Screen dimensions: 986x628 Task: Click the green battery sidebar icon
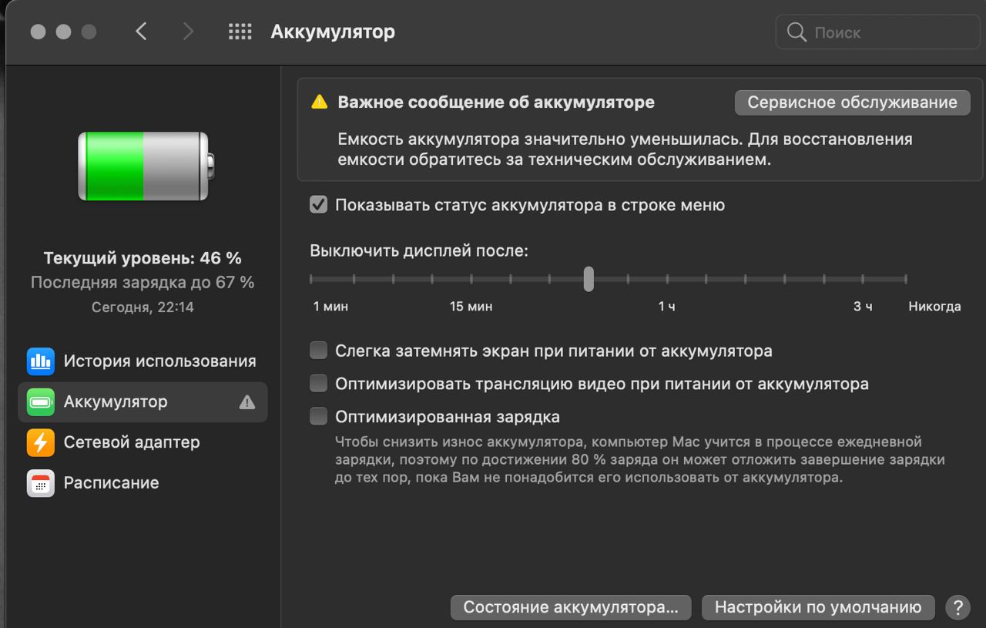[41, 401]
